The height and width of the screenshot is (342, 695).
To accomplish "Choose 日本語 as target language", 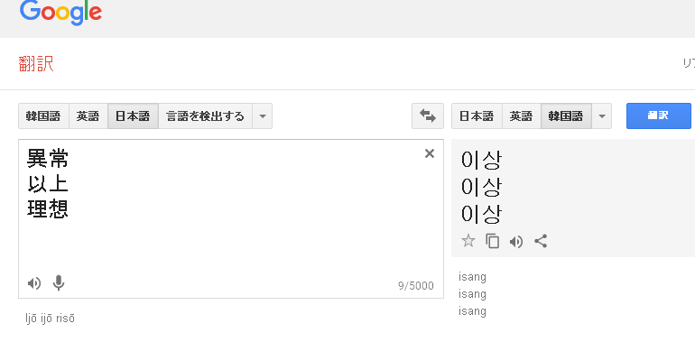I will click(477, 116).
